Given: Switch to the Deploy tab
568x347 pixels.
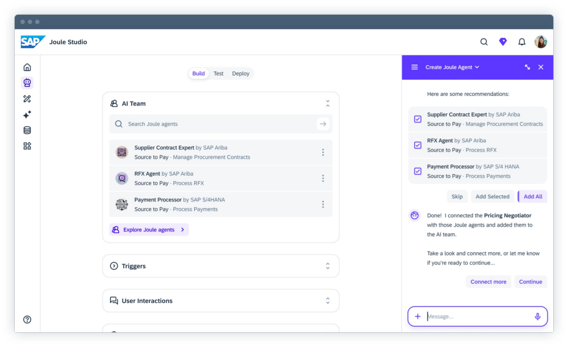Looking at the screenshot, I should click(241, 73).
